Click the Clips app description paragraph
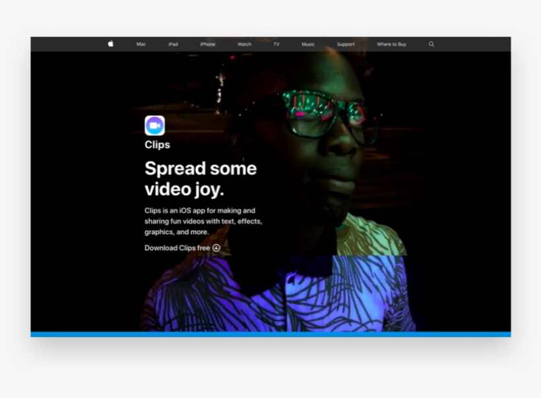 coord(203,220)
